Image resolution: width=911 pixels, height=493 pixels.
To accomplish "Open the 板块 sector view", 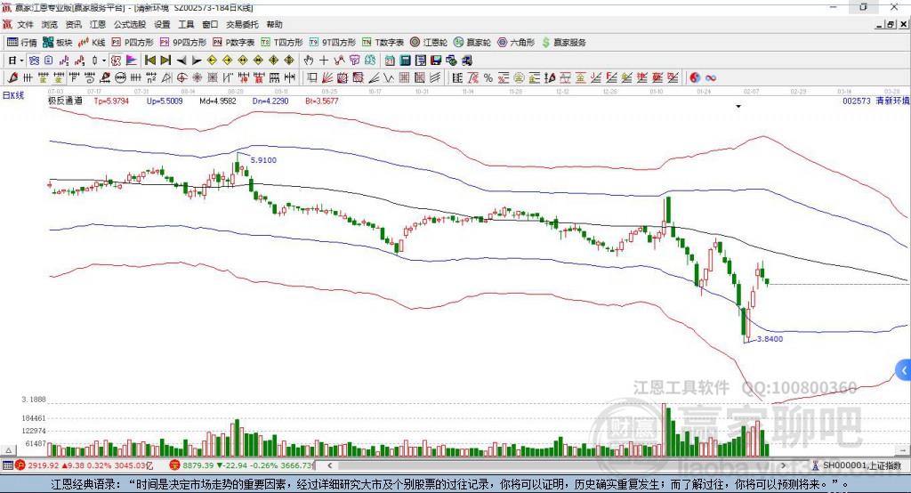I will [x=57, y=43].
